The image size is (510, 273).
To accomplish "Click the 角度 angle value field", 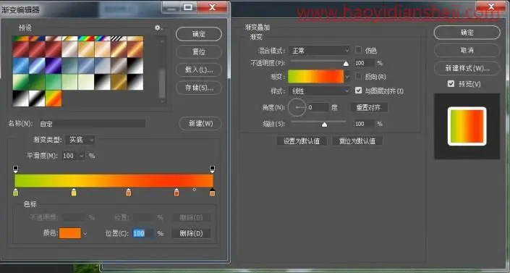I will (x=318, y=107).
